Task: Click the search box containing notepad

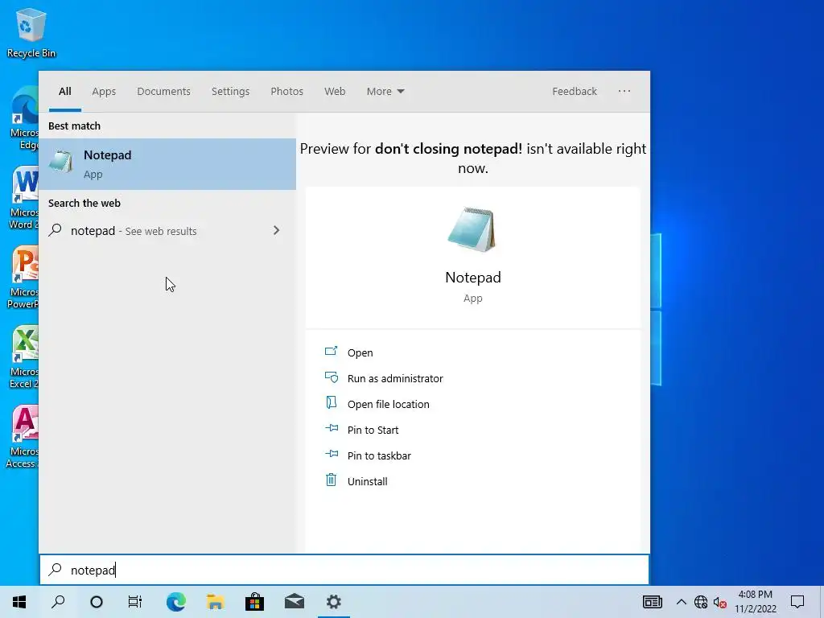Action: [x=344, y=571]
